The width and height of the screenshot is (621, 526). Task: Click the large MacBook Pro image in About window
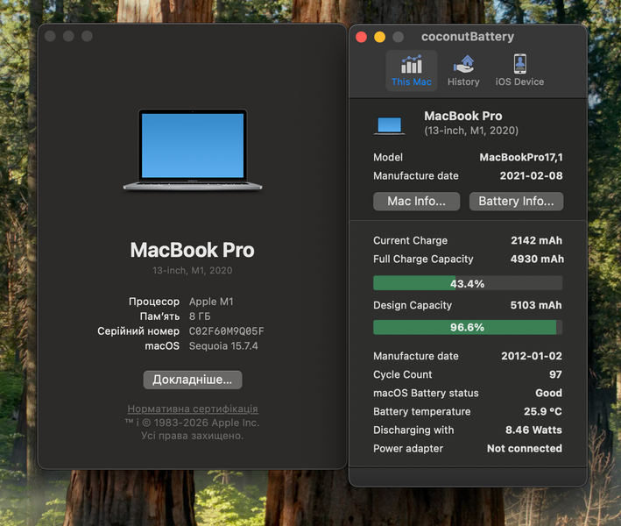[193, 150]
